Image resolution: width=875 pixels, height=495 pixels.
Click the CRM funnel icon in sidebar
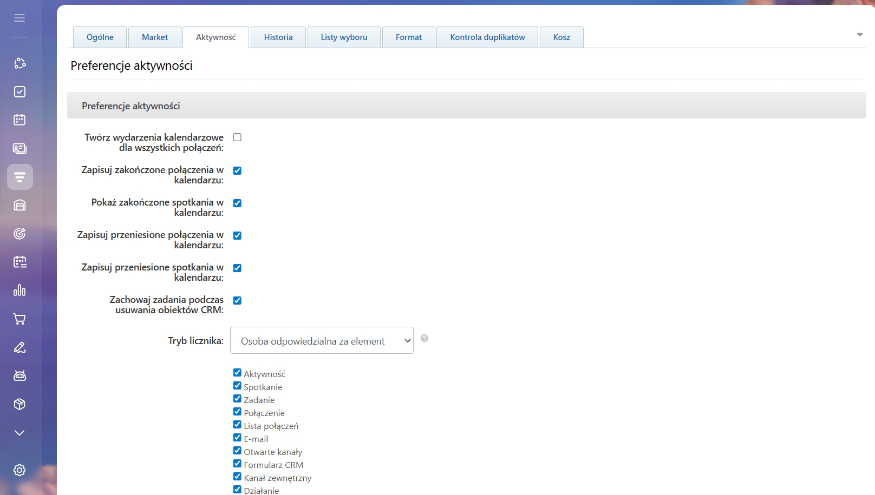[x=19, y=177]
